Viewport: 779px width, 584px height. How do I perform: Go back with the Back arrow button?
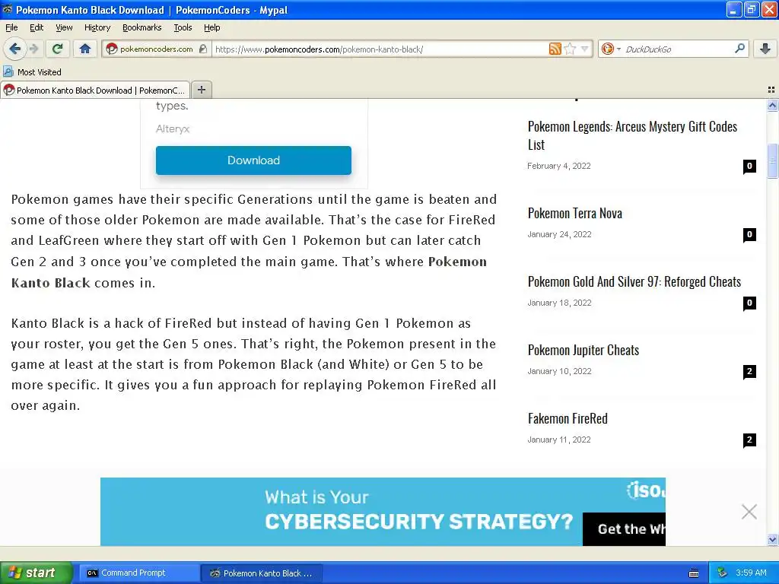(14, 49)
